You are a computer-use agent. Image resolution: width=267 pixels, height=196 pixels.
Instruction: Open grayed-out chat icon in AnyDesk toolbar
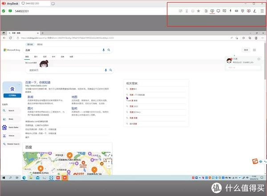(x=181, y=11)
